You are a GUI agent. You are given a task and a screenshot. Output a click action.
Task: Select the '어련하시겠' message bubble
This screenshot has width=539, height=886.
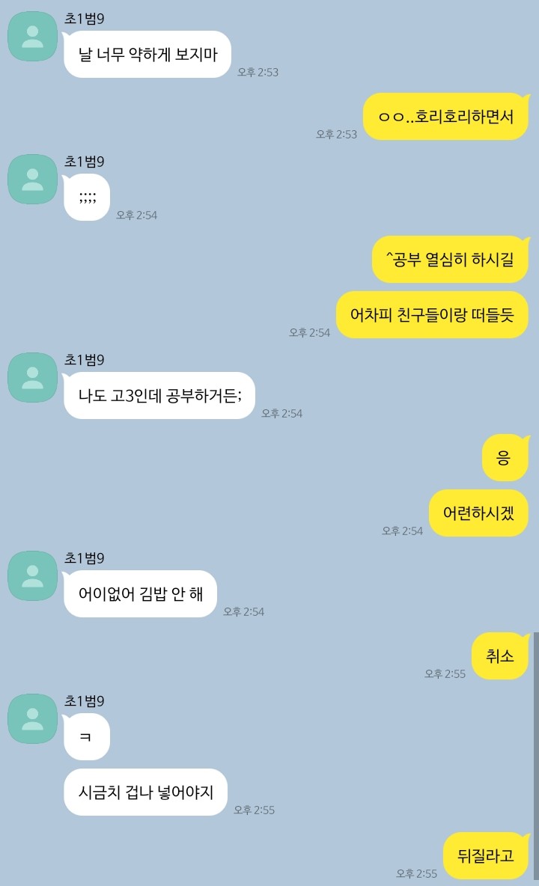[478, 513]
